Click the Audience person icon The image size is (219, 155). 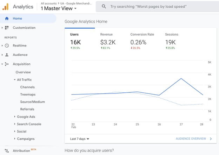click(x=7, y=55)
